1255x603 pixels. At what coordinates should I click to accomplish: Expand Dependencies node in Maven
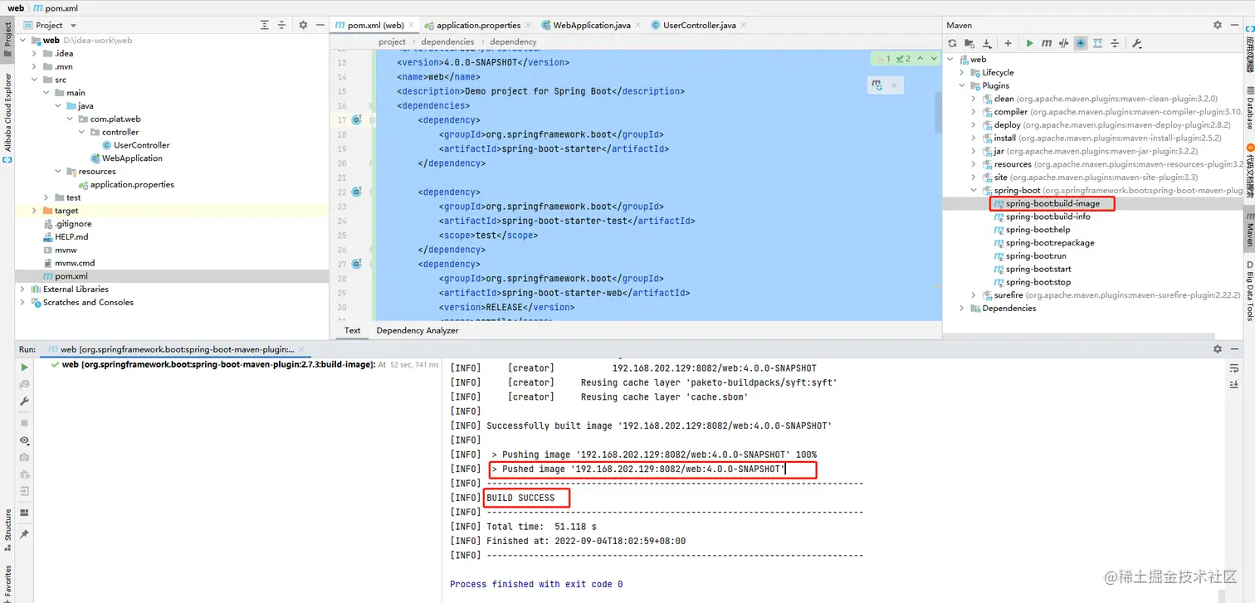tap(962, 309)
